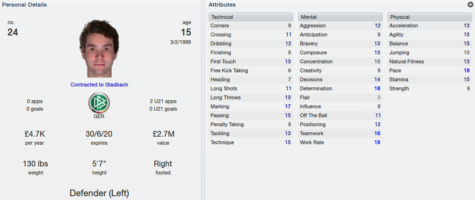Click the Defender (Left) position label
Viewport: 475px width, 200px height.
(99, 193)
